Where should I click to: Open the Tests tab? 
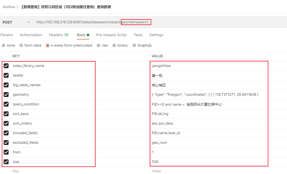coord(138,35)
